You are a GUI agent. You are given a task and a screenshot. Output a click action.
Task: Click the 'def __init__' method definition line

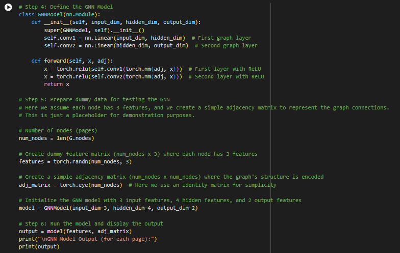pyautogui.click(x=116, y=22)
